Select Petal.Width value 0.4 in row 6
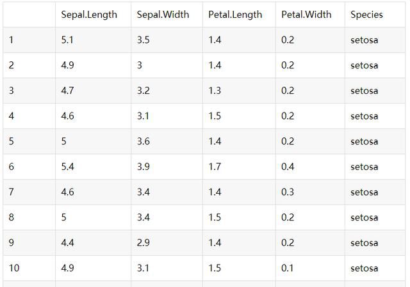 coord(288,167)
